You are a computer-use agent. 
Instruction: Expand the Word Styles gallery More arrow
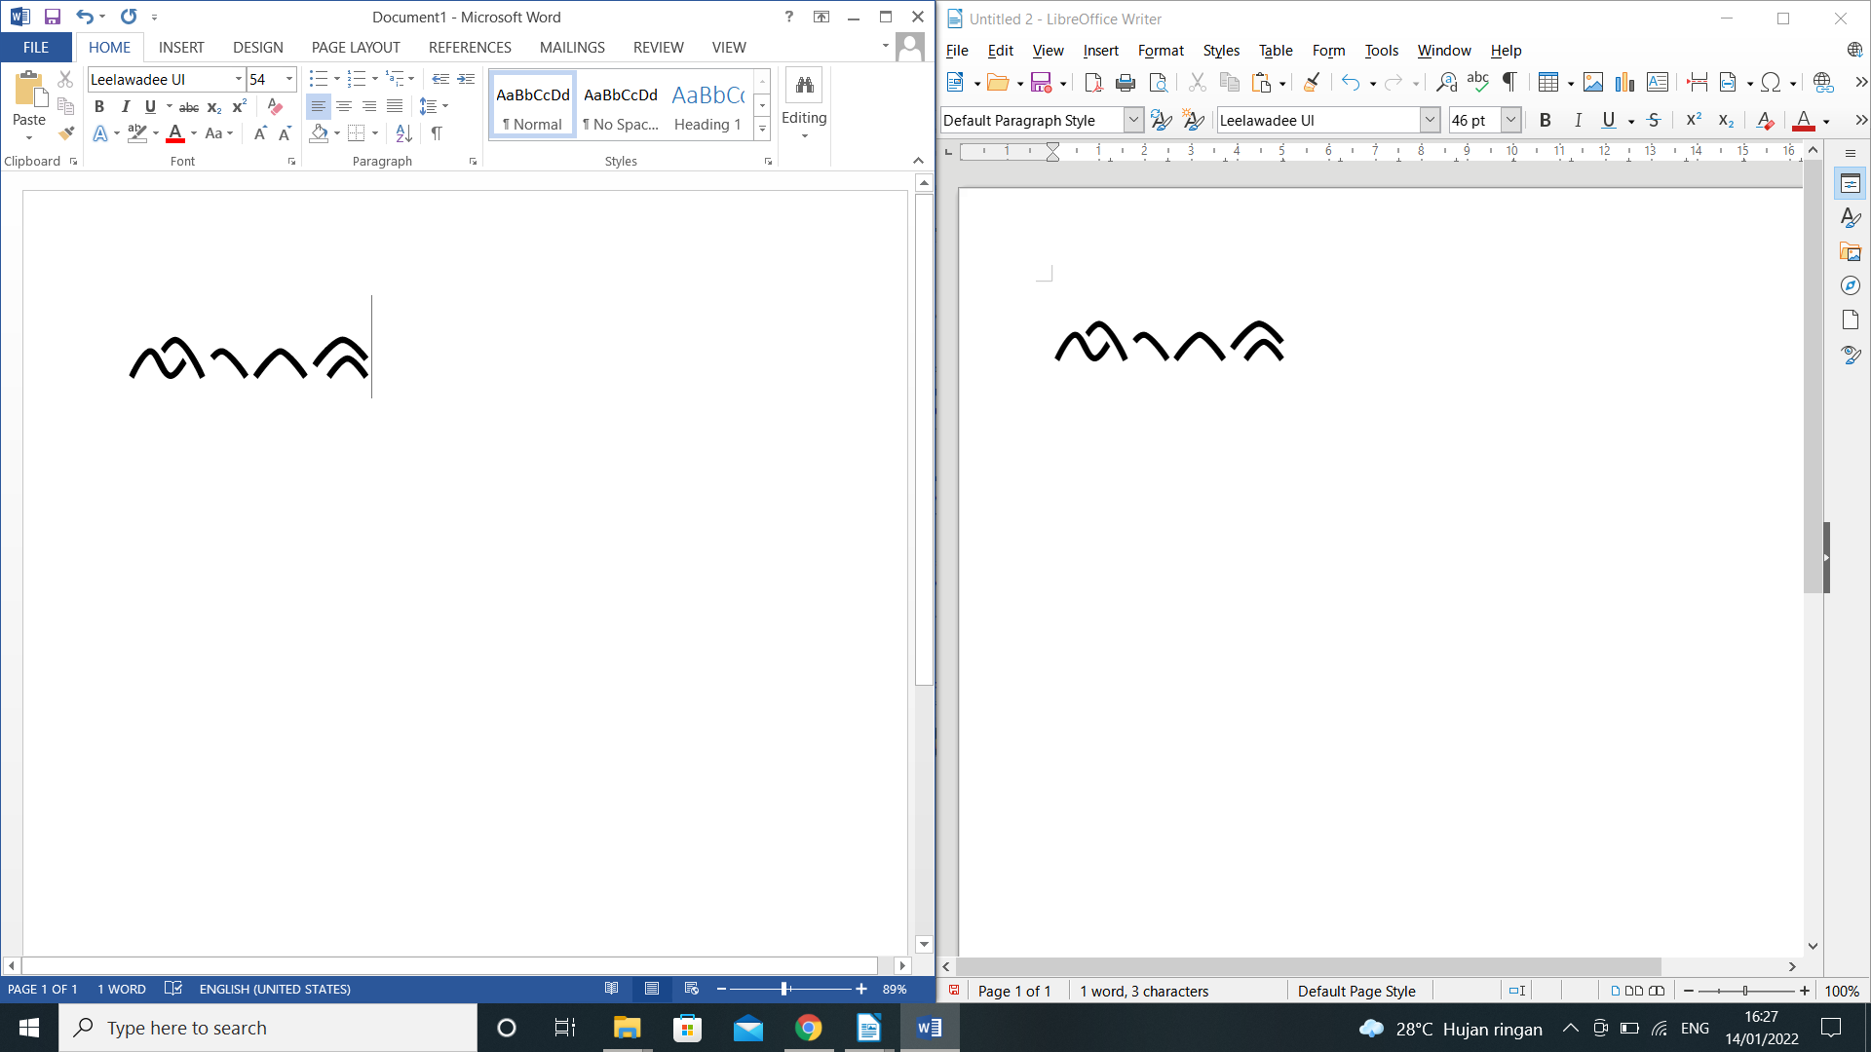pos(763,129)
